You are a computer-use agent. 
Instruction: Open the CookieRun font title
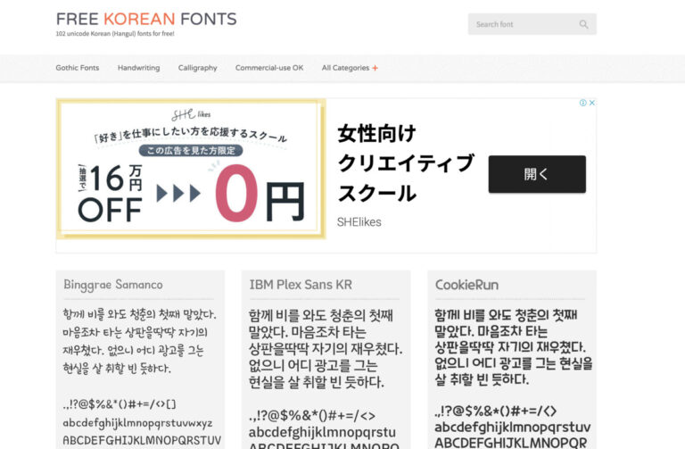click(x=466, y=285)
